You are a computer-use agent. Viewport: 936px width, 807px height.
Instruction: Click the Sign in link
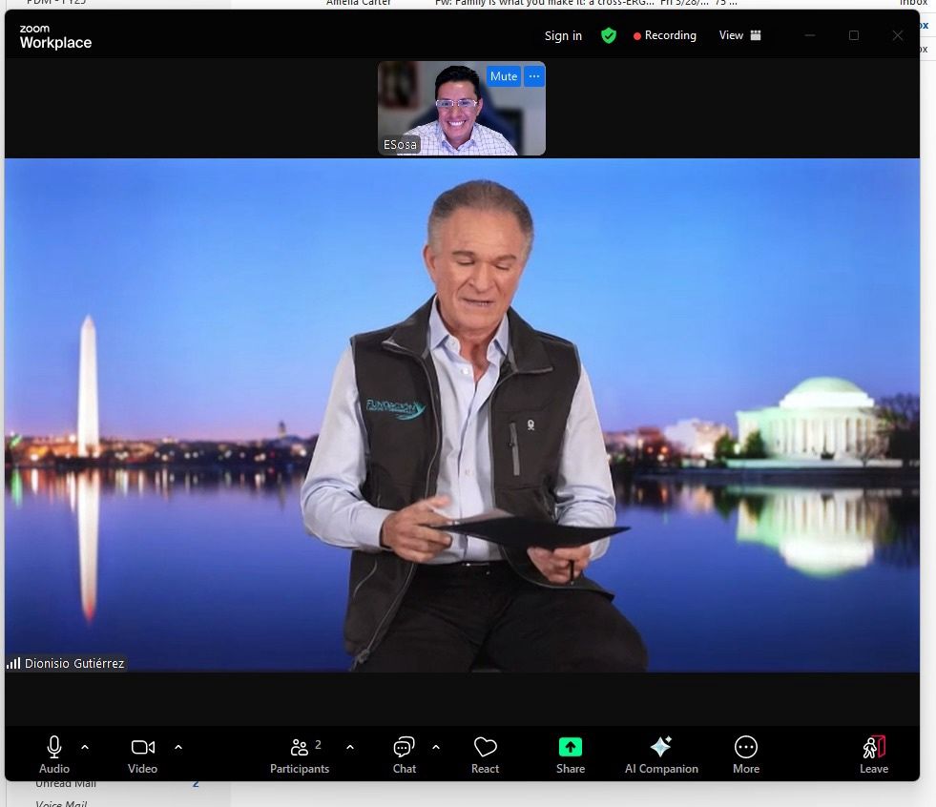[x=563, y=36]
